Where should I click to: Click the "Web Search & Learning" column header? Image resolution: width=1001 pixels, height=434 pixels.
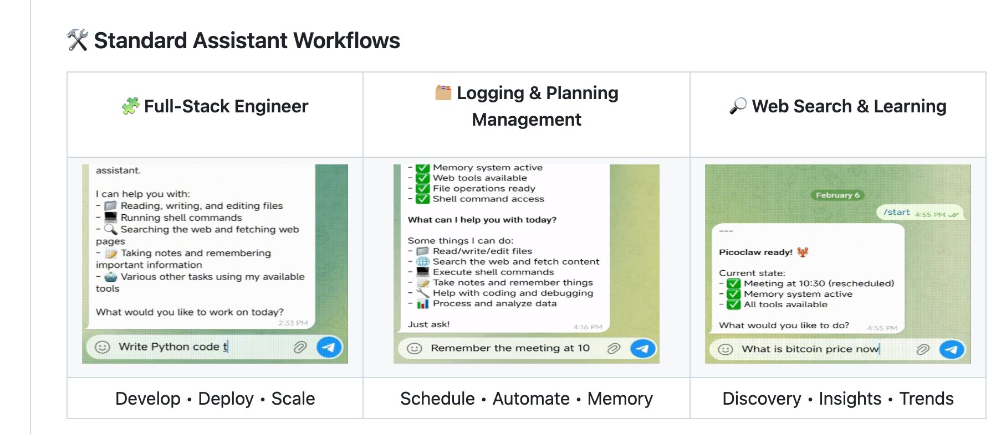(849, 106)
